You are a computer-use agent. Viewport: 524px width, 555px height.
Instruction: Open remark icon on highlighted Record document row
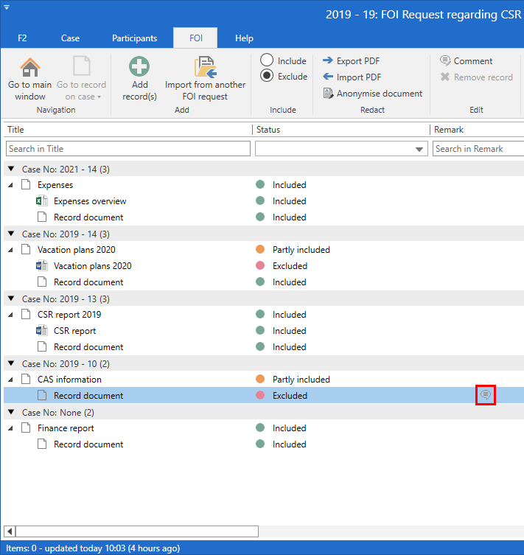tap(485, 396)
